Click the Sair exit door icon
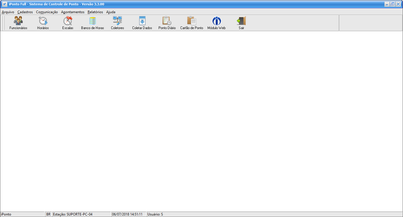This screenshot has height=217, width=403. pos(241,21)
